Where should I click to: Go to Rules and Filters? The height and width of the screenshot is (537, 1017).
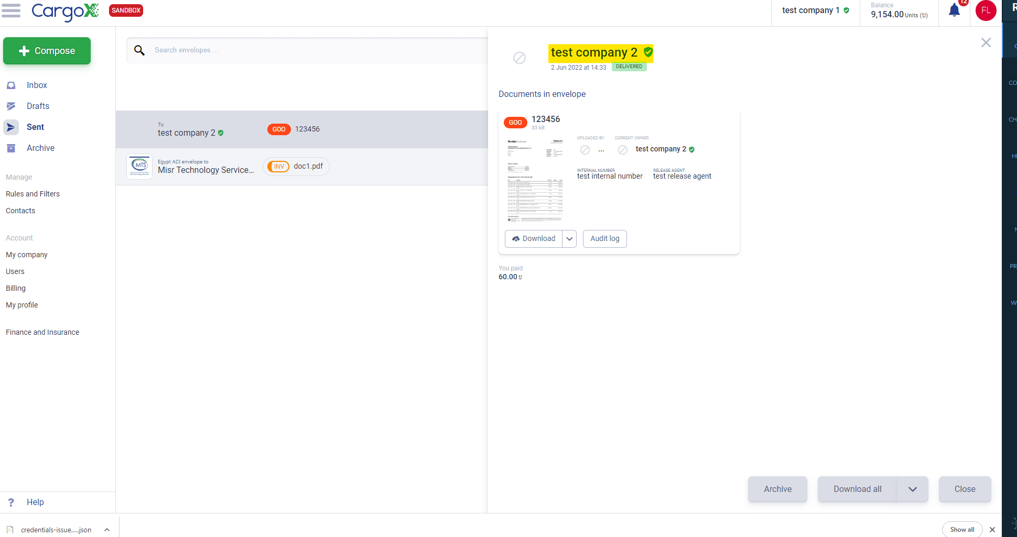pyautogui.click(x=33, y=194)
